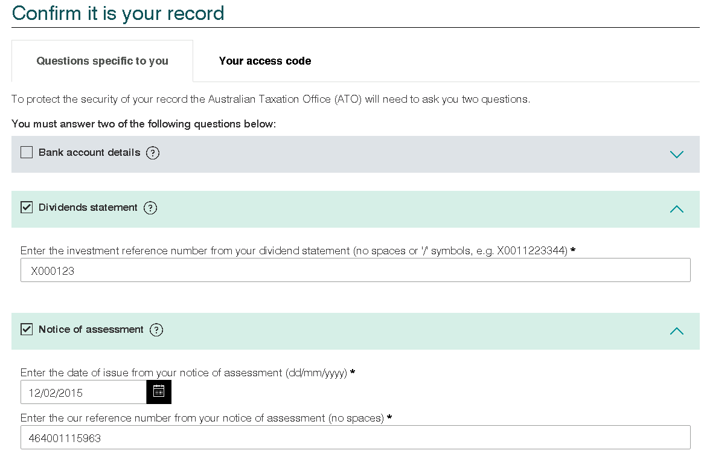Focus the date of issue text field

point(83,393)
